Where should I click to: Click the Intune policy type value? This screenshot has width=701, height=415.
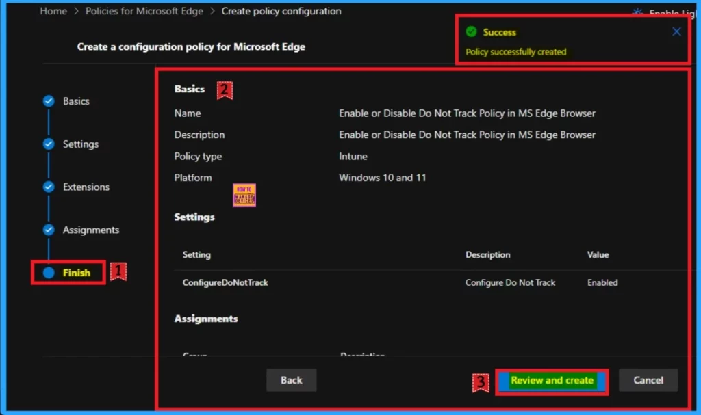click(353, 157)
